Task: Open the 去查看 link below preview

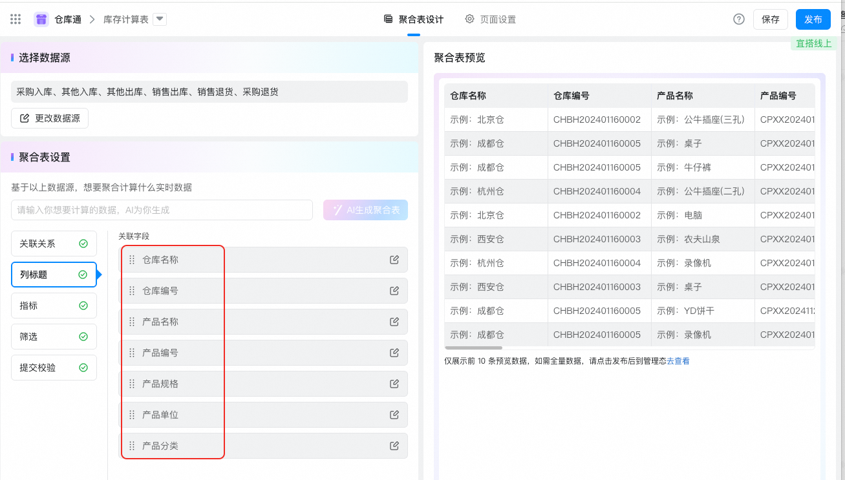Action: [x=678, y=361]
